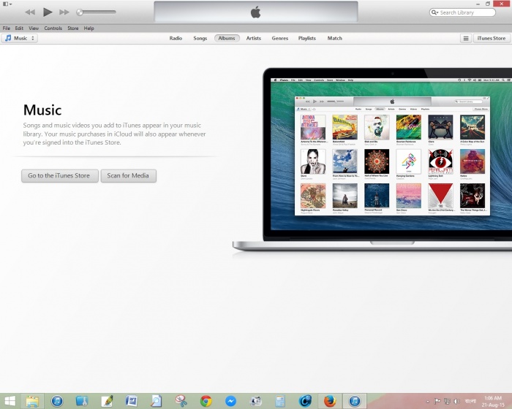Viewport: 512px width, 409px height.
Task: Open the Controls menu
Action: coord(53,28)
